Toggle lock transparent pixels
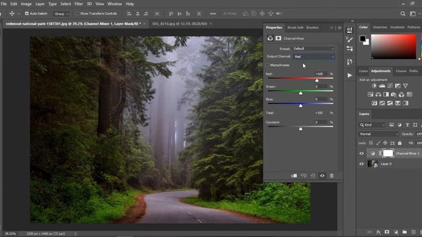Image resolution: width=422 pixels, height=237 pixels. pos(371,143)
